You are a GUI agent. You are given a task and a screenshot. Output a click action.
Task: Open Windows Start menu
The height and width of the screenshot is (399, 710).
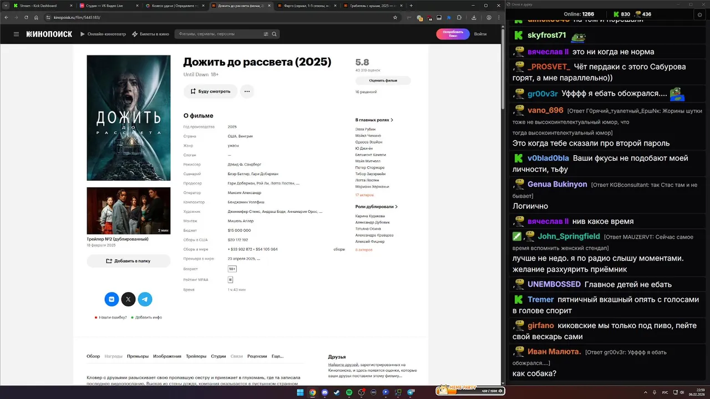[x=300, y=392]
